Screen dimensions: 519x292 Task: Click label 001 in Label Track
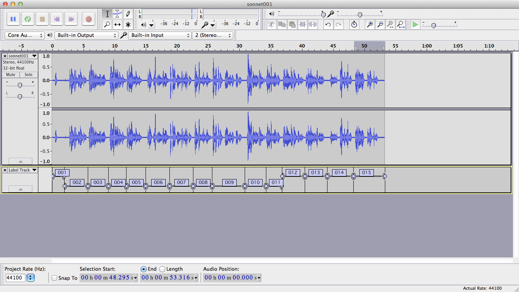pos(62,173)
